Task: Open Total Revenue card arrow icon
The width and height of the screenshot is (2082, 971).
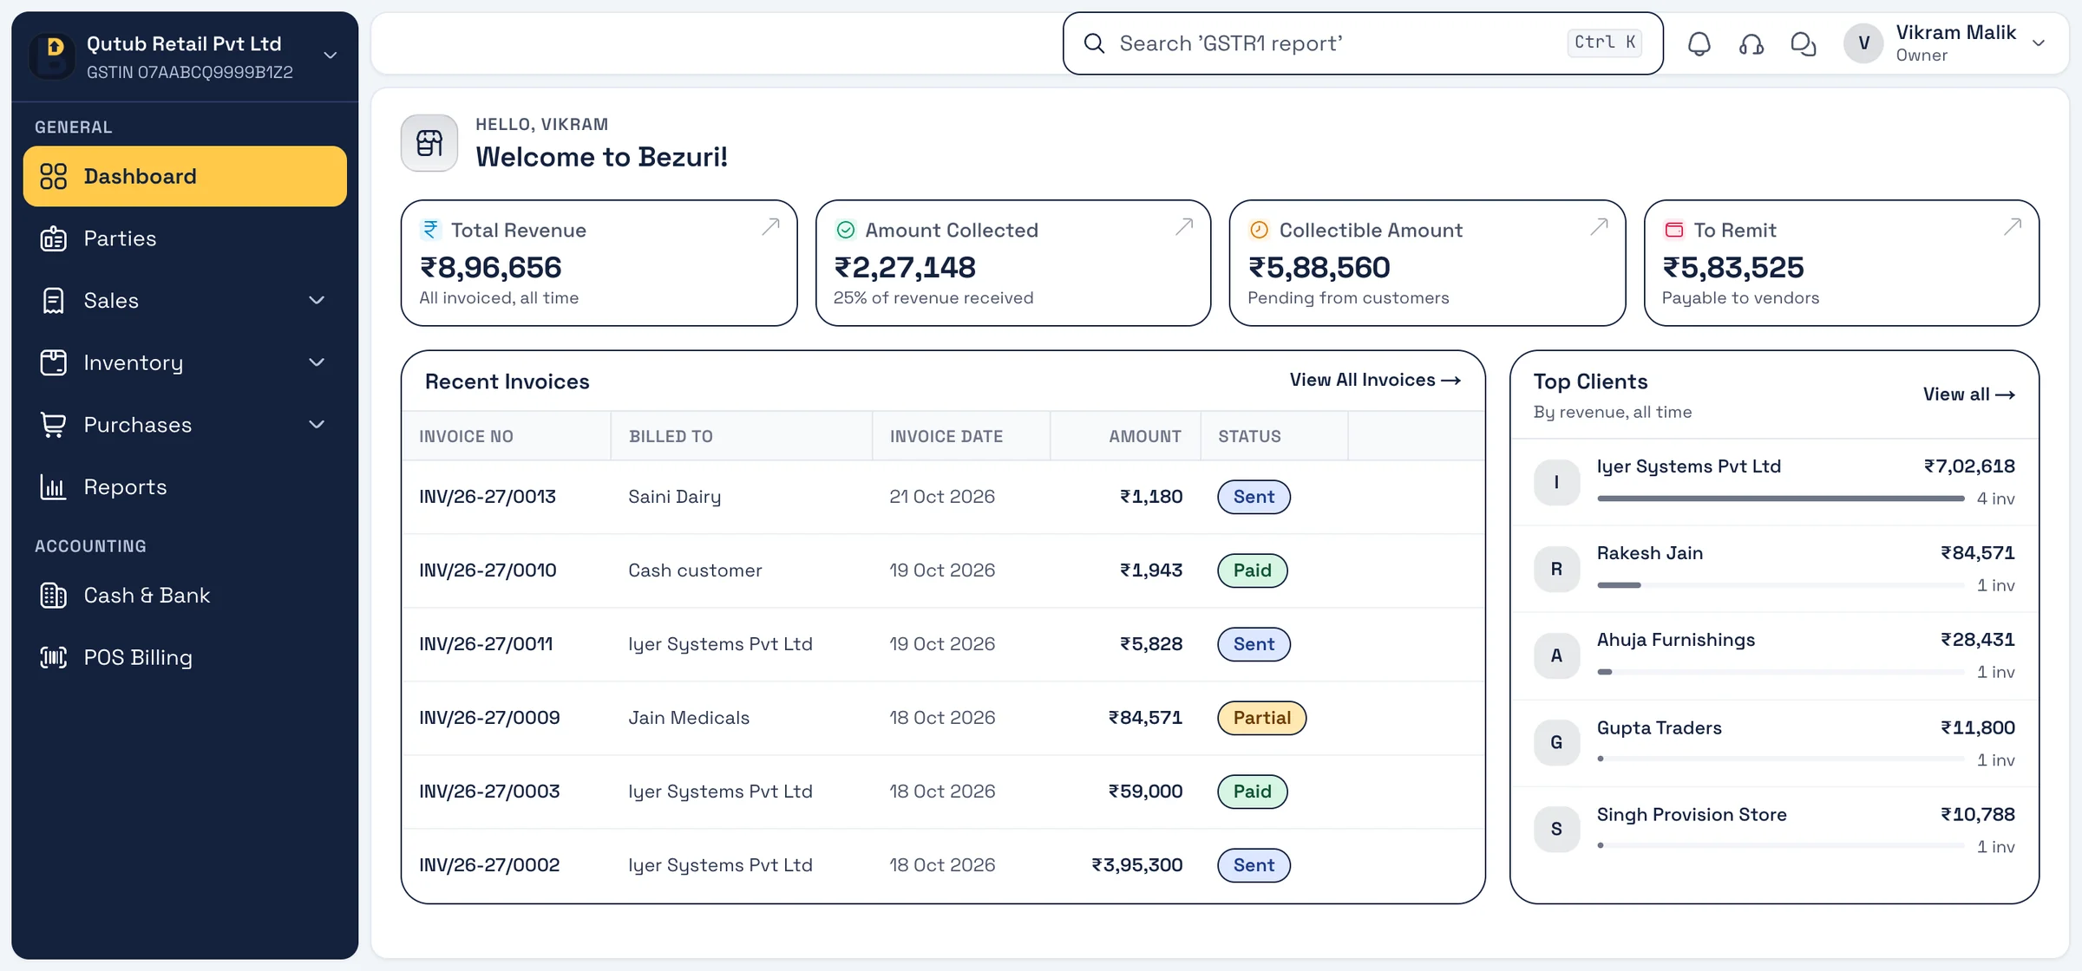Action: 770,227
